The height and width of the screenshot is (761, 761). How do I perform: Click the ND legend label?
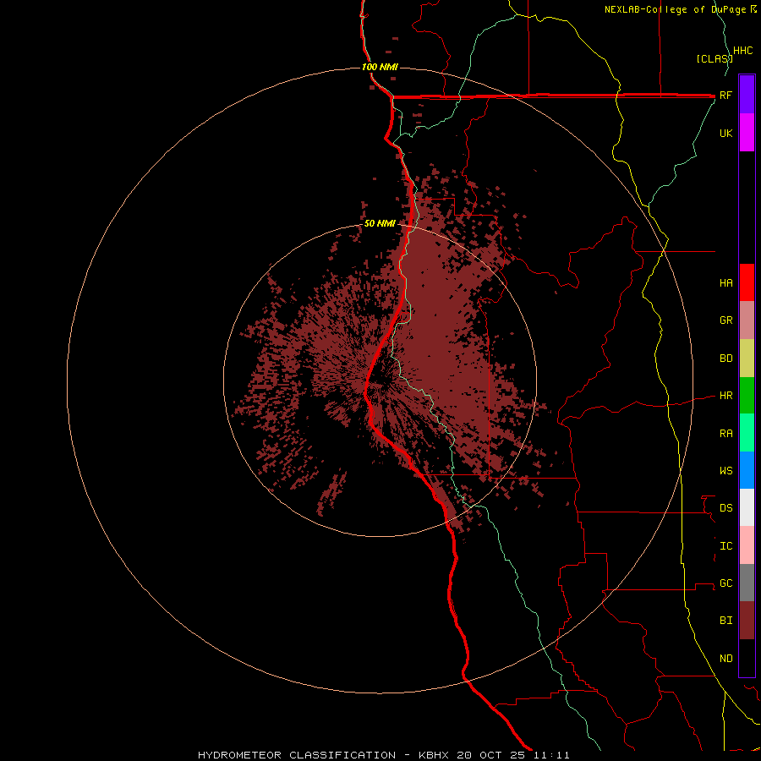point(725,659)
